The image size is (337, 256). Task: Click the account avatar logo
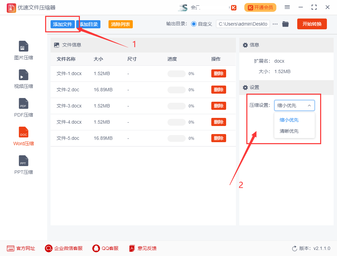tap(183, 8)
